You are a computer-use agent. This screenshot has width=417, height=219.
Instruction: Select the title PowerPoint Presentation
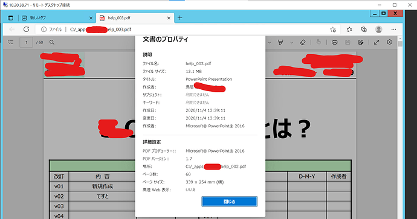208,79
